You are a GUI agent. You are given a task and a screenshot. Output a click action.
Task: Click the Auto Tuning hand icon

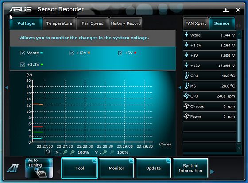(41, 172)
